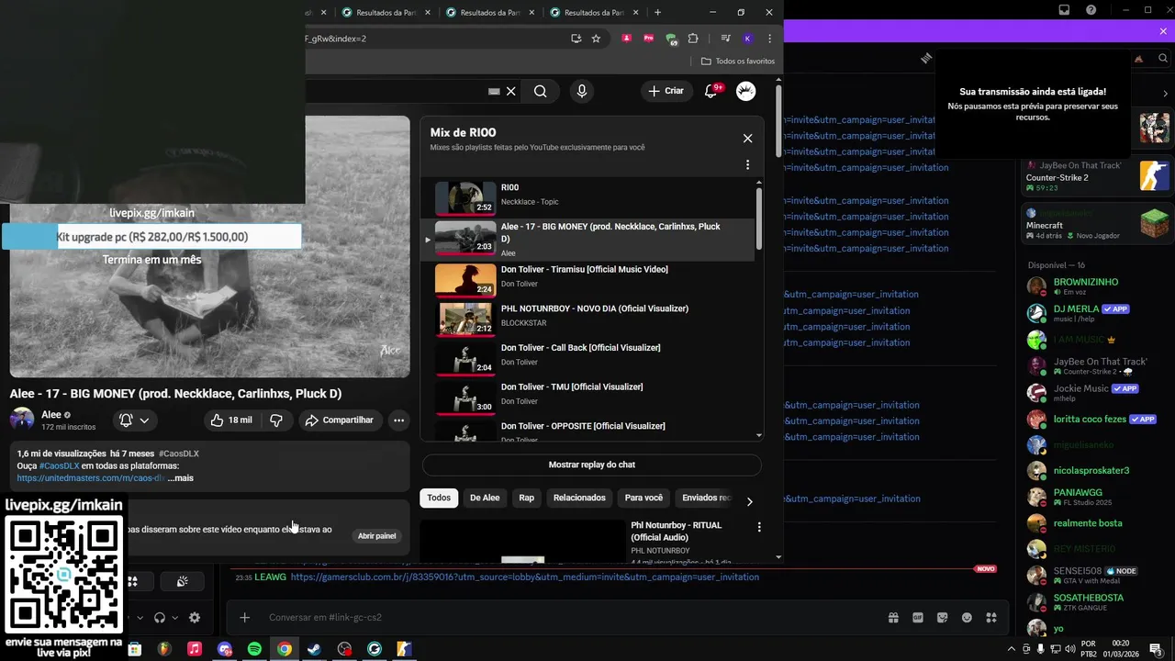The height and width of the screenshot is (661, 1175).
Task: Toggle Discord headphones deafen button
Action: pyautogui.click(x=160, y=618)
